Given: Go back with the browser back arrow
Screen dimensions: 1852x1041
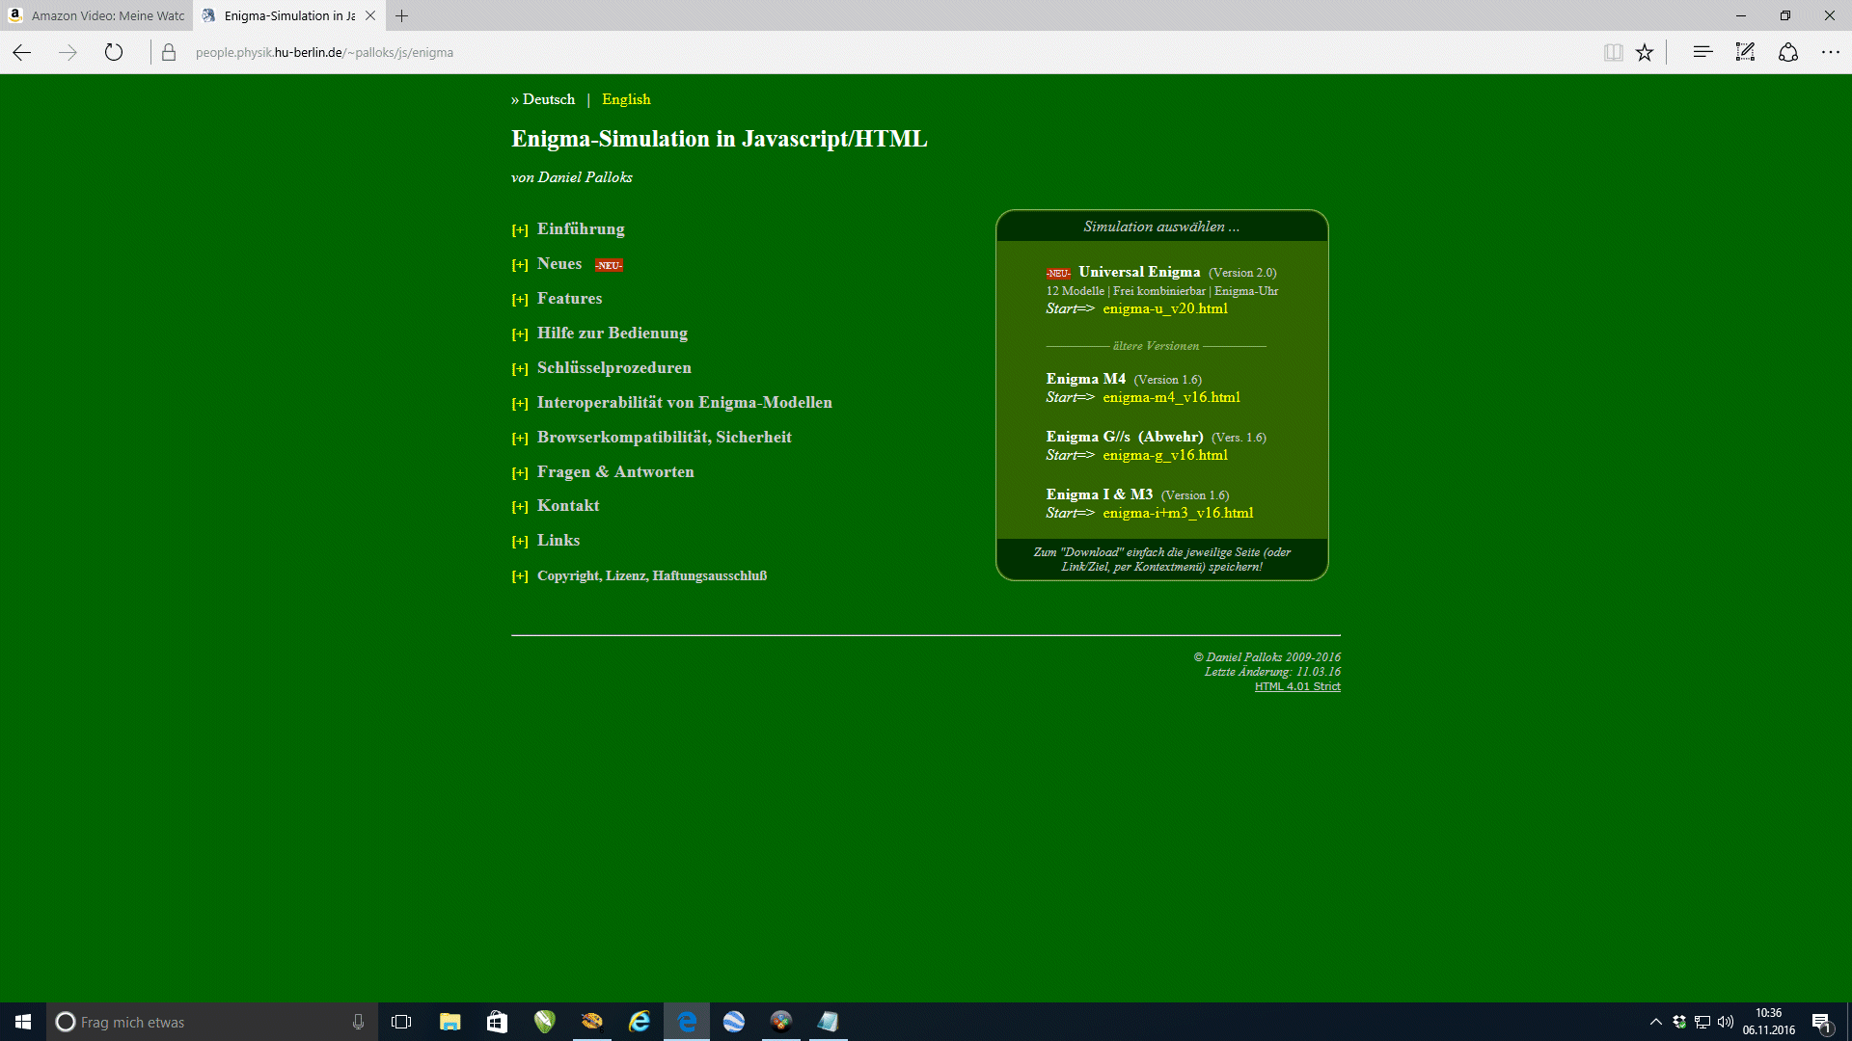Looking at the screenshot, I should (x=22, y=52).
